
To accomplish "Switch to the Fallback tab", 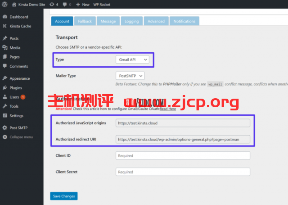I will tap(85, 21).
